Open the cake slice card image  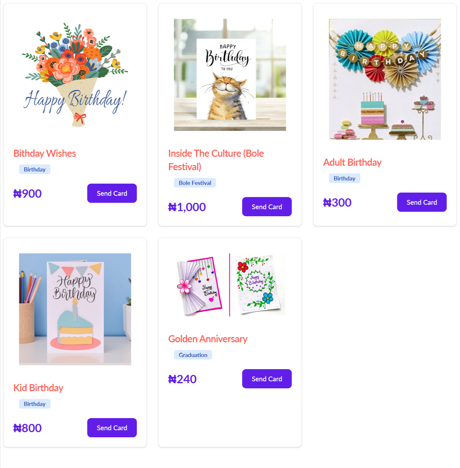coord(75,309)
